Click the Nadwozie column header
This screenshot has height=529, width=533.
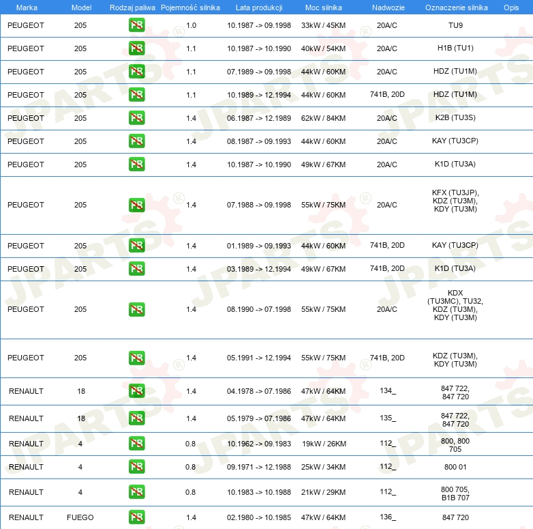pos(389,8)
